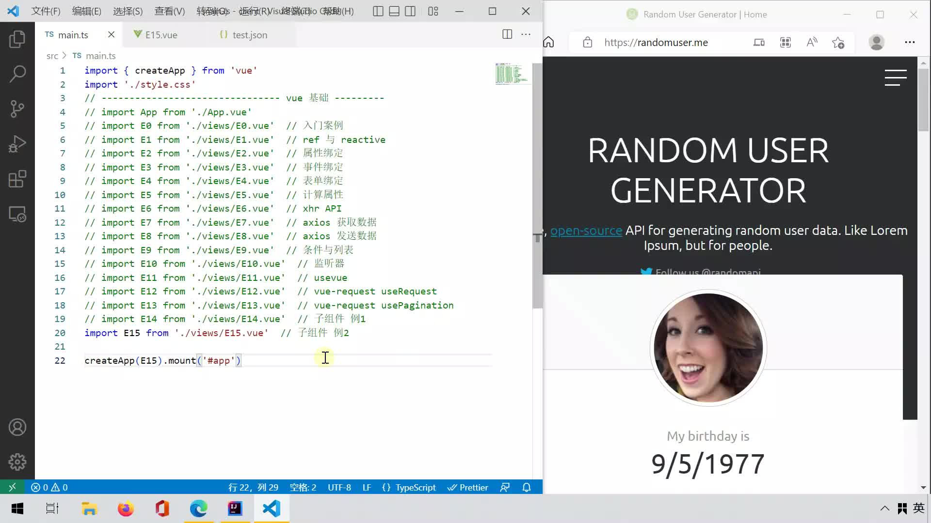Change file encoding UTF-8
Image resolution: width=931 pixels, height=523 pixels.
tap(339, 487)
